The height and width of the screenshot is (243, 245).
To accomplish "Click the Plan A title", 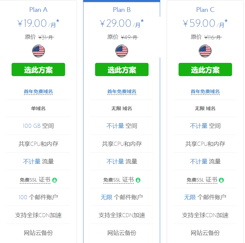I will click(38, 10).
